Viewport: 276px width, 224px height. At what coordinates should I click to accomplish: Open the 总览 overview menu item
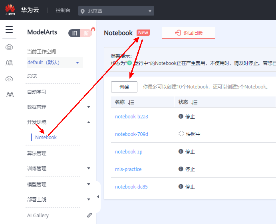pos(32,76)
